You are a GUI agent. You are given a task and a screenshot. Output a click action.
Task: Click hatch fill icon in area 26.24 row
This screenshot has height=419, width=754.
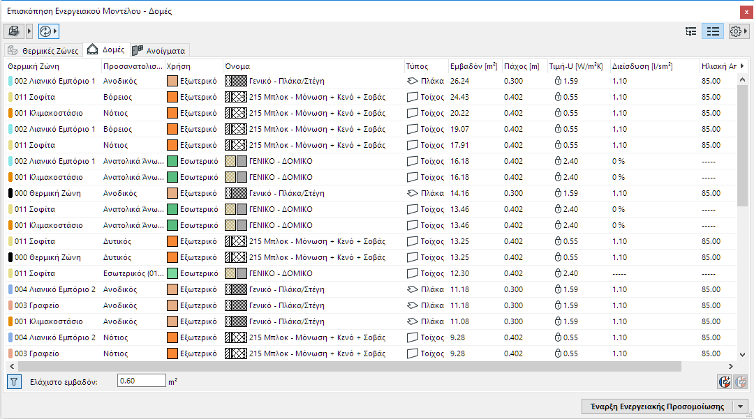tap(236, 81)
